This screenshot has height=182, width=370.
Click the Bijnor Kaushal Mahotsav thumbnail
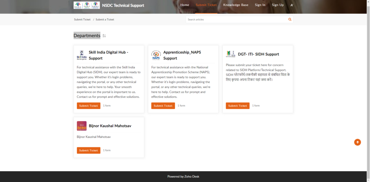pyautogui.click(x=82, y=126)
